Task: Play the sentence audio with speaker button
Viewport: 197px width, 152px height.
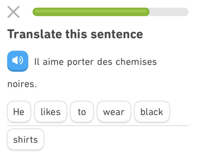Action: 18,61
